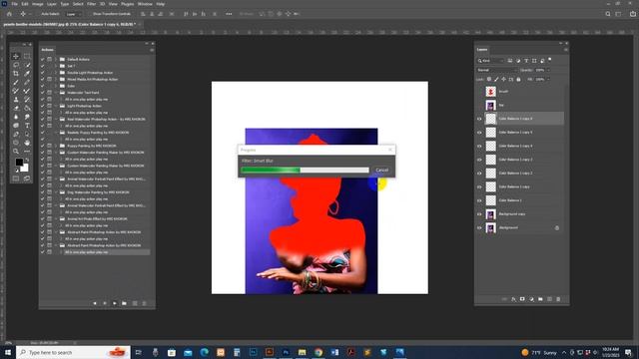
Task: Open the Window menu
Action: [x=145, y=4]
